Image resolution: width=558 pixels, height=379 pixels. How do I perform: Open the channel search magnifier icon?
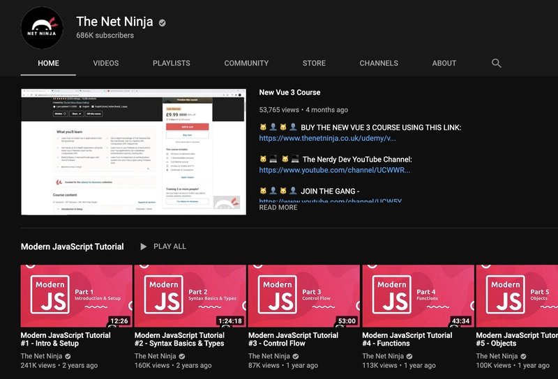tap(497, 63)
